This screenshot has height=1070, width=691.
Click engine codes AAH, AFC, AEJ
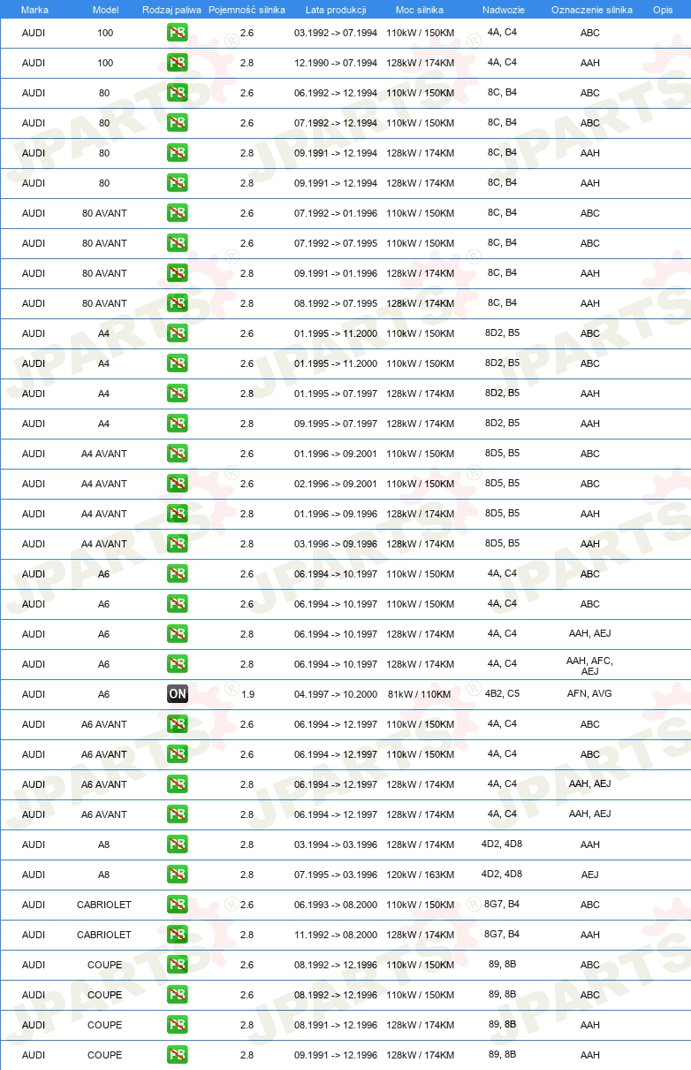coord(590,665)
